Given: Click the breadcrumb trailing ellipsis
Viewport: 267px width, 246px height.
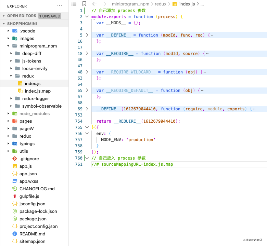Looking at the screenshot, I should (202, 4).
